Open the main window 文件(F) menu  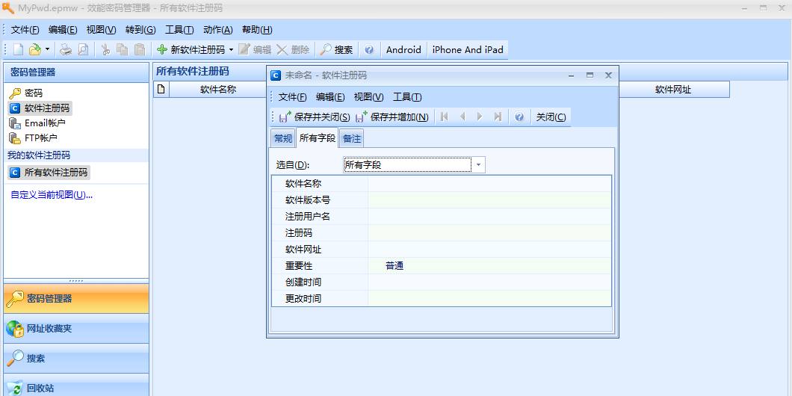click(25, 30)
